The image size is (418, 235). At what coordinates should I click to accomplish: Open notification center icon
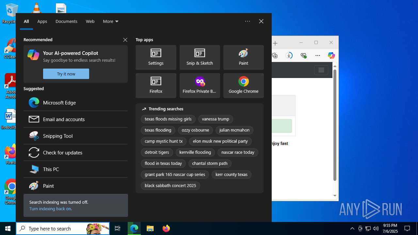coord(407,228)
